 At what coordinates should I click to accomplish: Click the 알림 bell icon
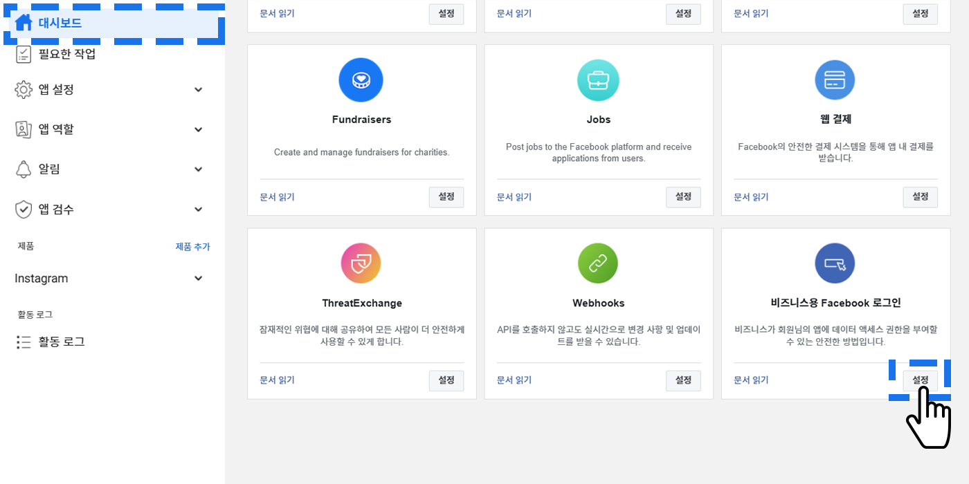click(x=24, y=169)
